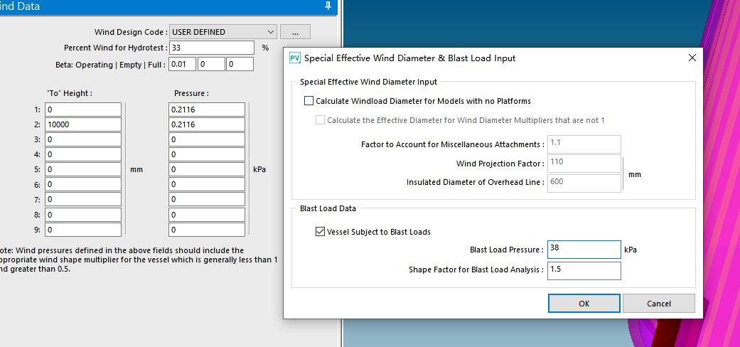Viewport: 740px width, 347px height.
Task: Edit To Height row 5 field
Action: coord(83,169)
